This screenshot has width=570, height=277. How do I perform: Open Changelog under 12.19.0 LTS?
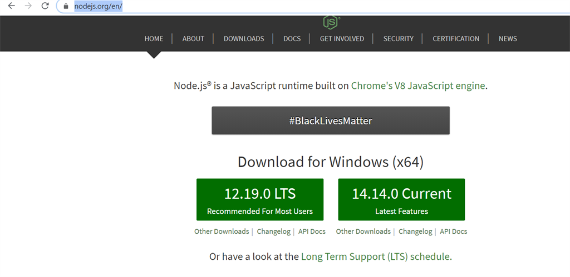(x=274, y=231)
